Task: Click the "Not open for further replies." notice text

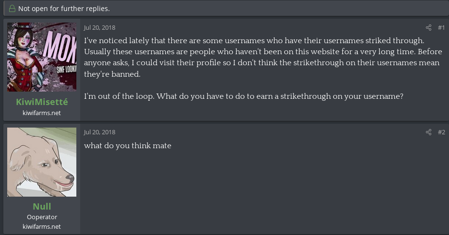Action: coord(64,9)
